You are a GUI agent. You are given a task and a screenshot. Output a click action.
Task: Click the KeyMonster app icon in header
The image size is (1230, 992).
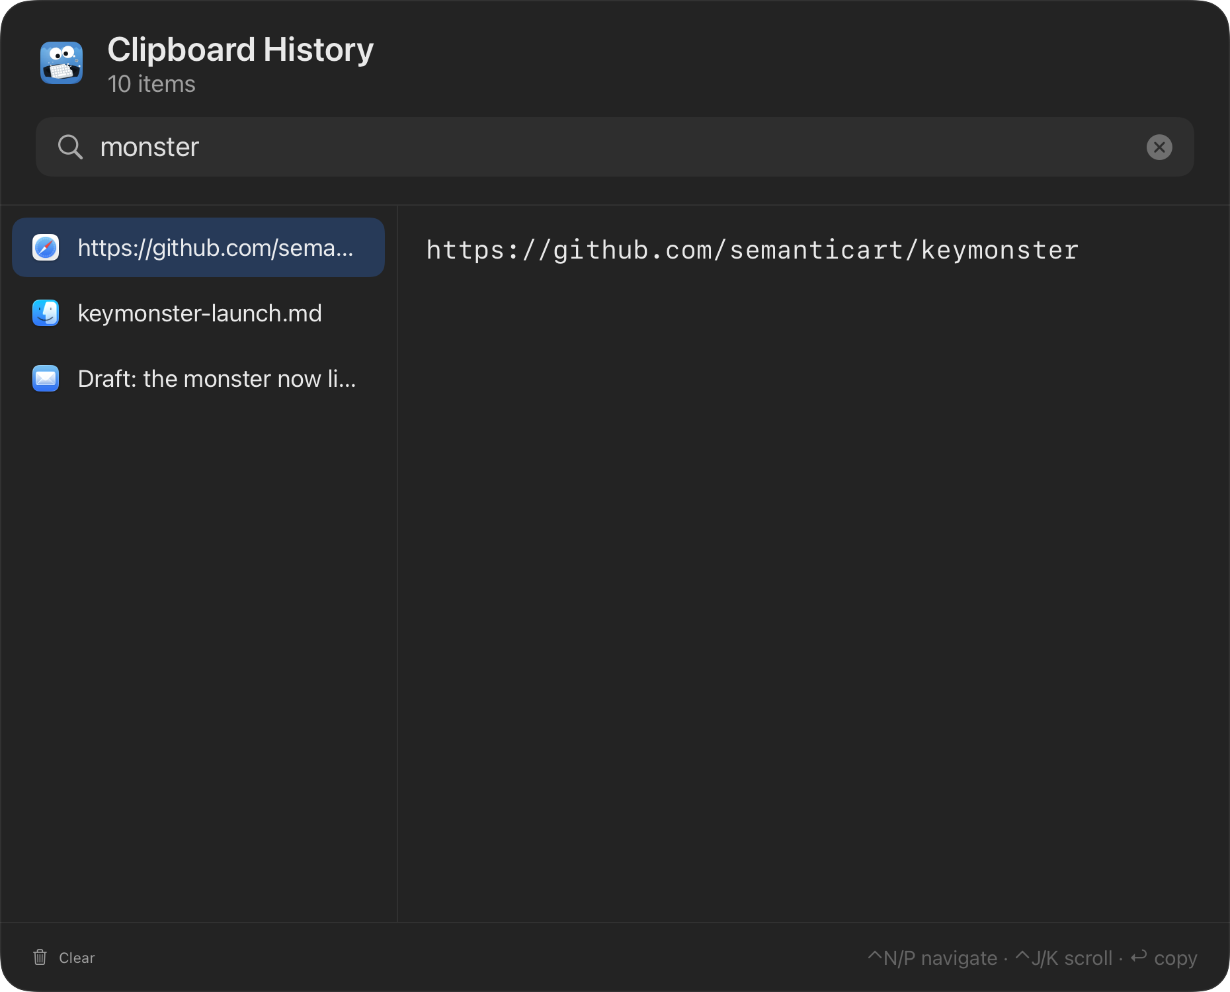point(61,63)
